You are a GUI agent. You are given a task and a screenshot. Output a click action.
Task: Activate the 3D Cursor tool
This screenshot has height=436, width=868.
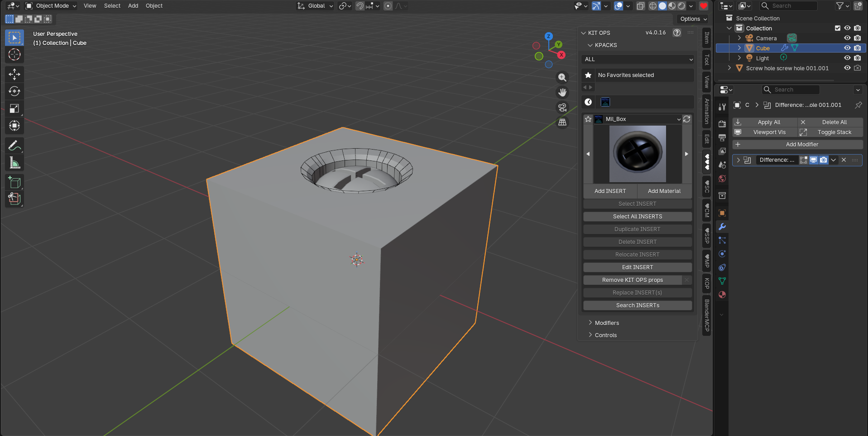tap(14, 55)
